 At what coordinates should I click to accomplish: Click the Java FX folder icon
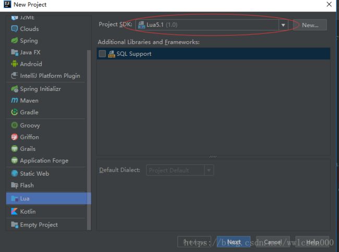point(15,52)
